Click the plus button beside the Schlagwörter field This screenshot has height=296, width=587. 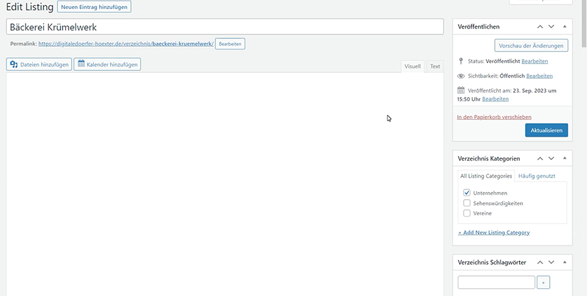[x=544, y=282]
